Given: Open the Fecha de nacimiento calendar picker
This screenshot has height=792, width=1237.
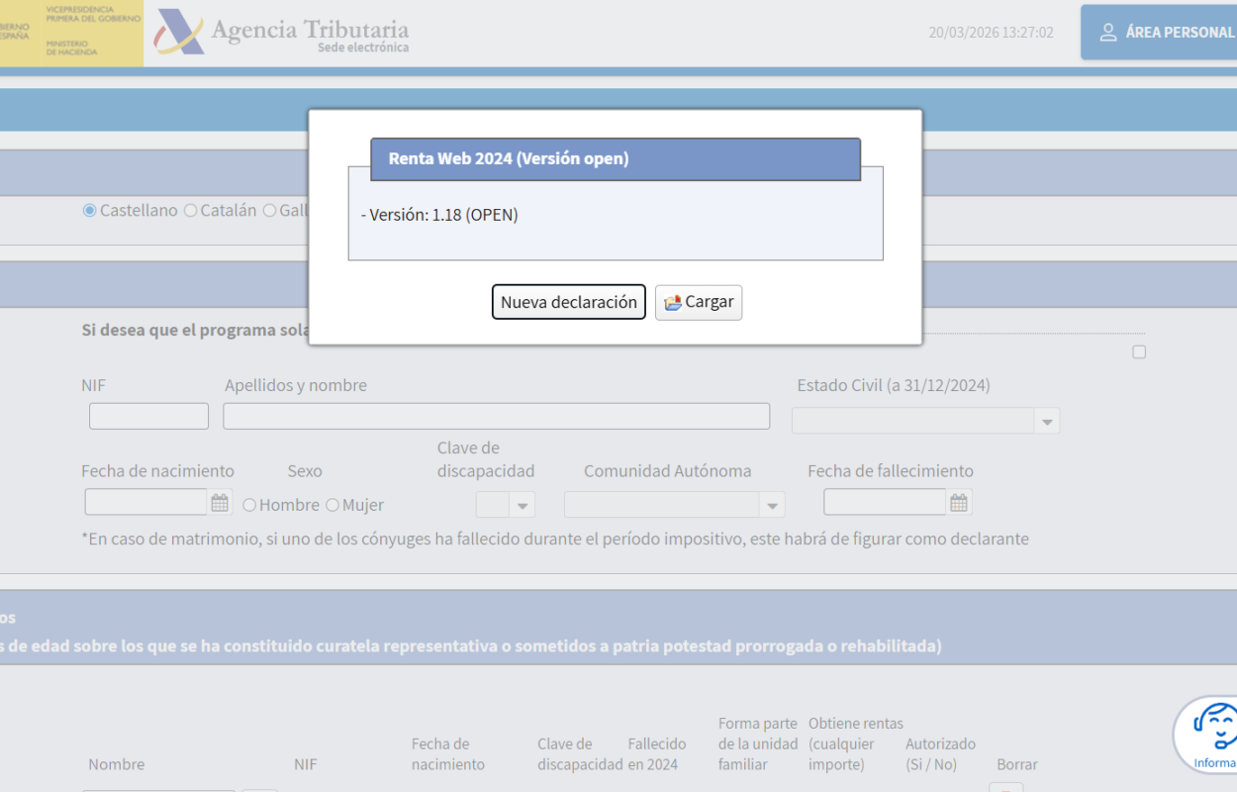Looking at the screenshot, I should [x=220, y=503].
